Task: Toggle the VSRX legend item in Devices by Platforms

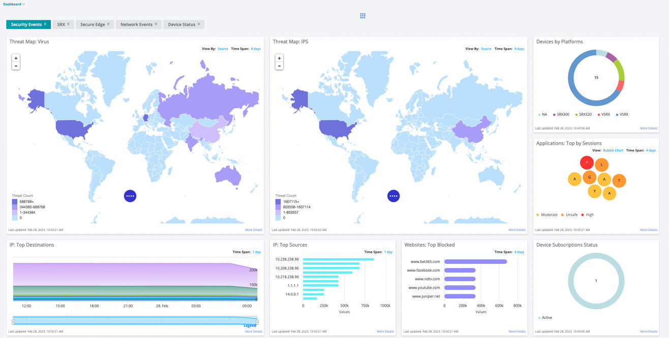Action: pos(623,114)
